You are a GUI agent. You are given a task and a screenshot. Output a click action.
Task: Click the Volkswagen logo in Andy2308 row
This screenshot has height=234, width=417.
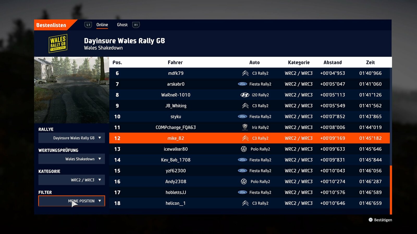pos(244,181)
